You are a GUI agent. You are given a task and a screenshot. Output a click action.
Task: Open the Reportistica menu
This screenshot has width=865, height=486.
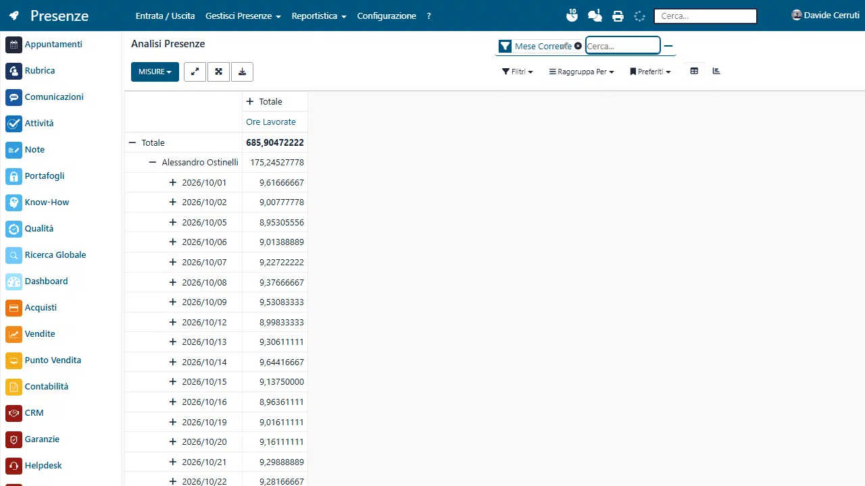click(319, 16)
